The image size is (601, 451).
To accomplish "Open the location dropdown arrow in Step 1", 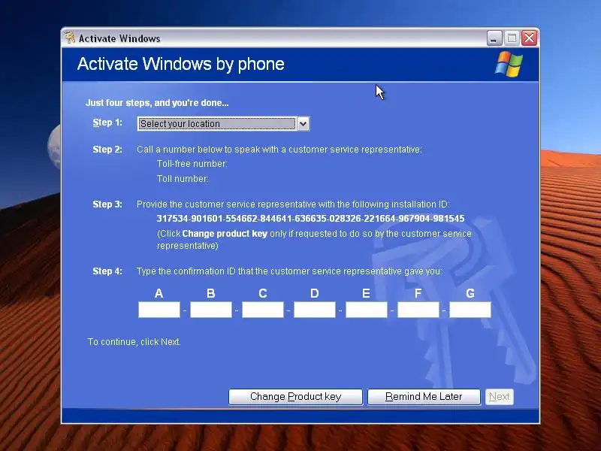I will (x=303, y=124).
